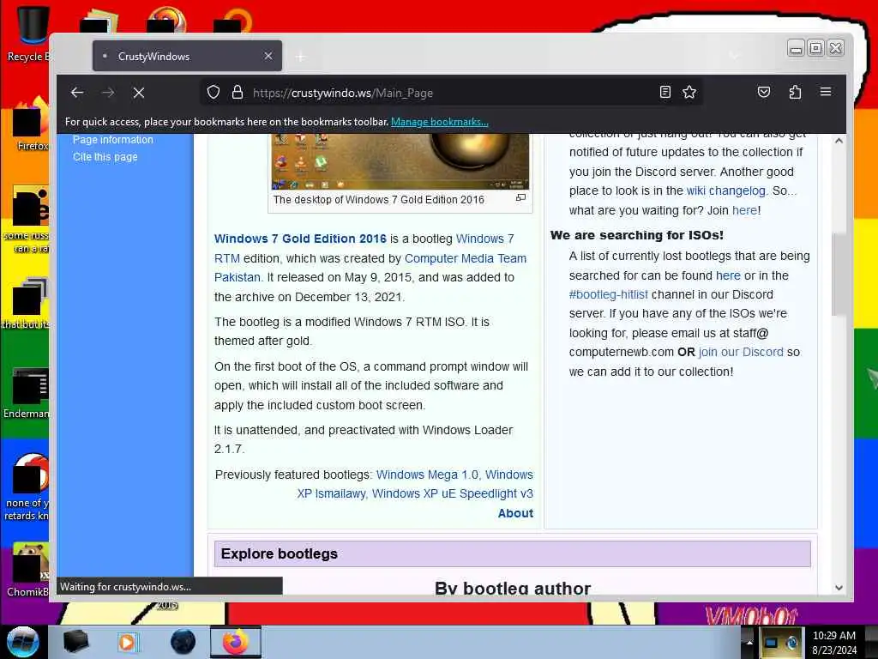Open Firefox from the taskbar
The width and height of the screenshot is (878, 659).
pos(235,642)
